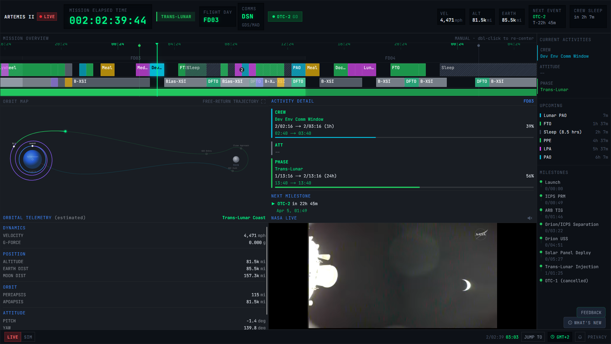Click the notification bell in the status bar
Image resolution: width=611 pixels, height=344 pixels.
(x=580, y=337)
